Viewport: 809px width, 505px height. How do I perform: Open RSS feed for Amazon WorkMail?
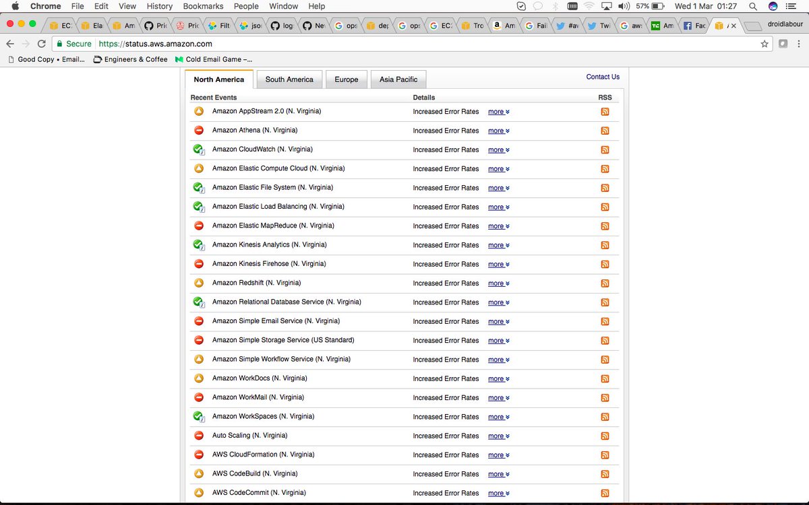(x=605, y=398)
